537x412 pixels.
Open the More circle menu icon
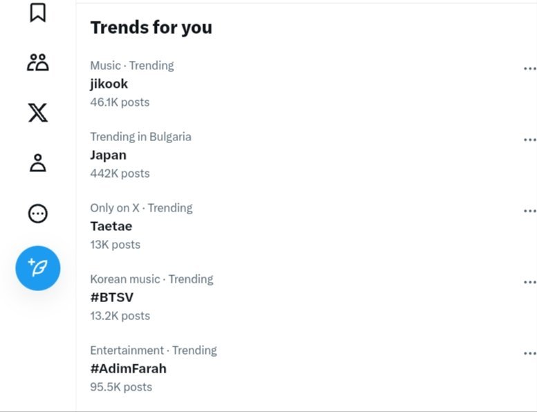pos(38,214)
